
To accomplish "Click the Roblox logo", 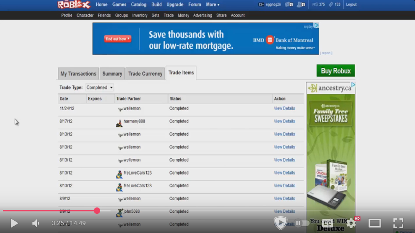I will (x=74, y=5).
